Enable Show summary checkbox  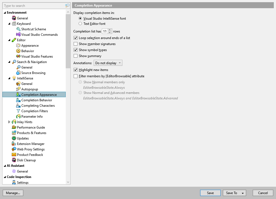click(76, 56)
